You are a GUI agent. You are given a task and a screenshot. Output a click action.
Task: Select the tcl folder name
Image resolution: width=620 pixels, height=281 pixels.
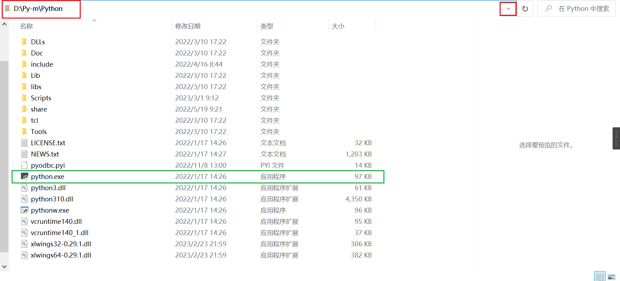point(34,120)
